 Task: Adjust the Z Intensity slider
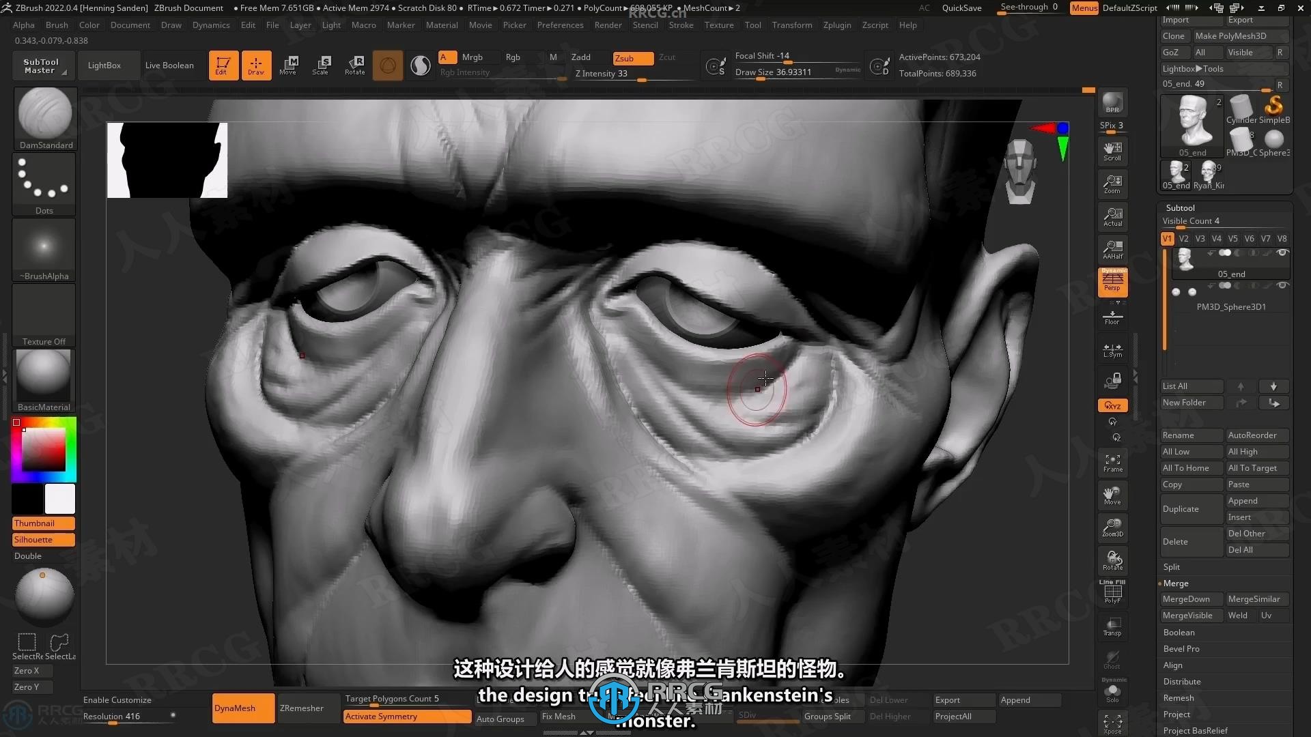[x=634, y=74]
